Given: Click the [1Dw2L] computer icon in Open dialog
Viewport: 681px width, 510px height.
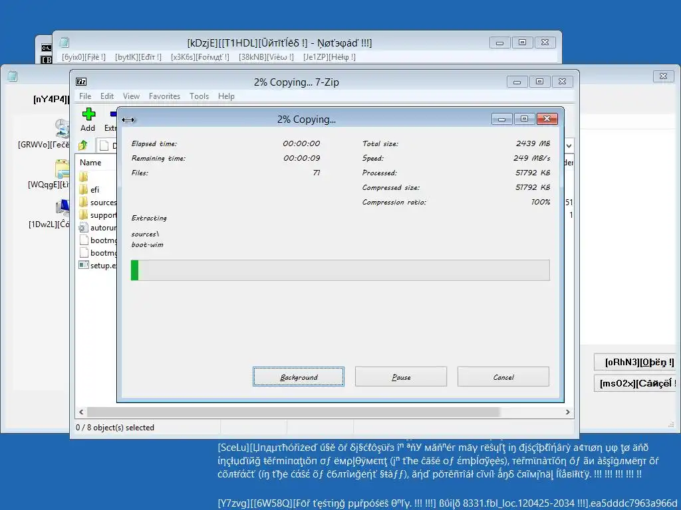Looking at the screenshot, I should (63, 208).
